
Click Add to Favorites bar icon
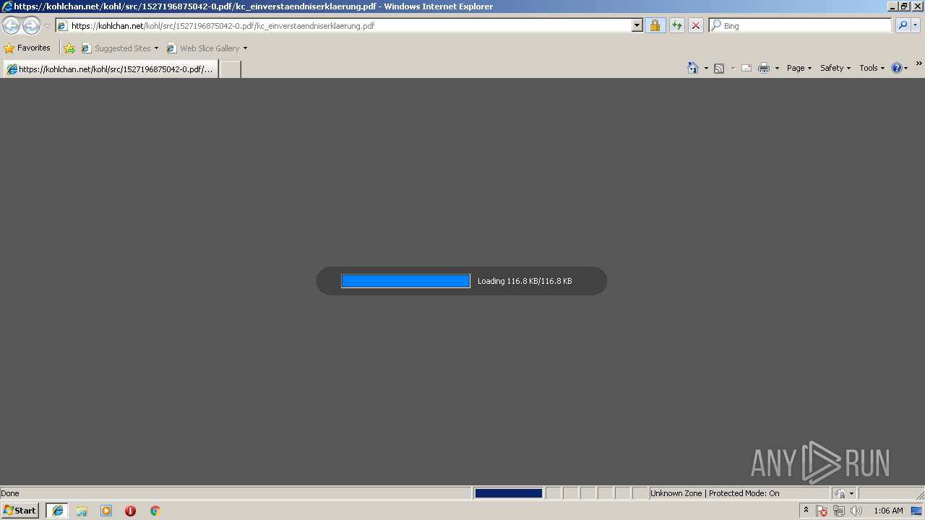point(69,48)
